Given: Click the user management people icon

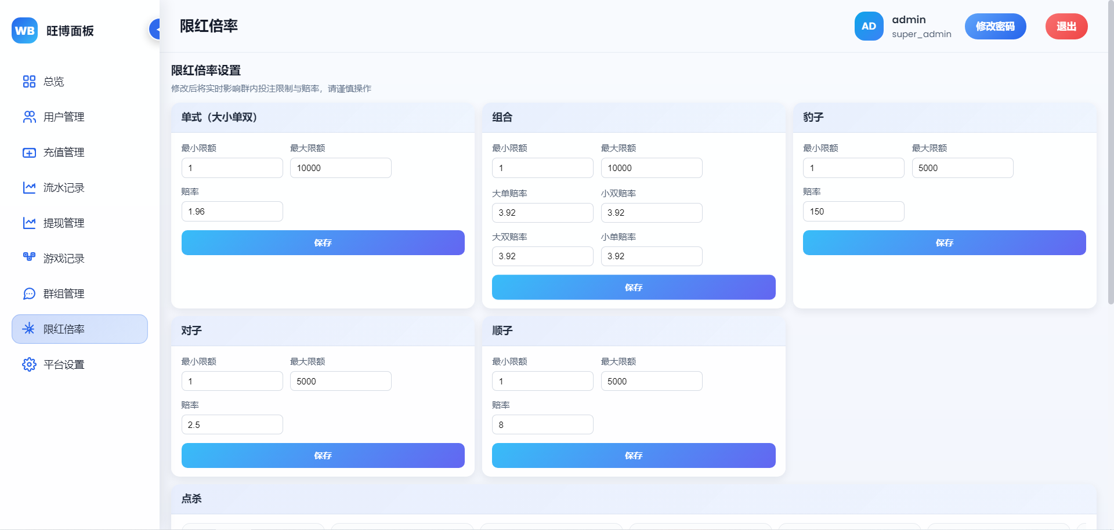Looking at the screenshot, I should (x=29, y=117).
